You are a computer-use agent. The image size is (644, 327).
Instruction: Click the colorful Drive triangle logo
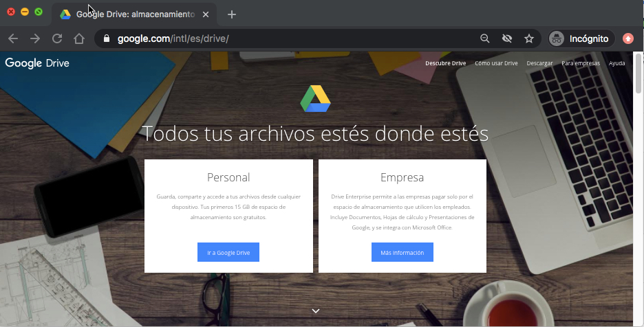tap(315, 99)
